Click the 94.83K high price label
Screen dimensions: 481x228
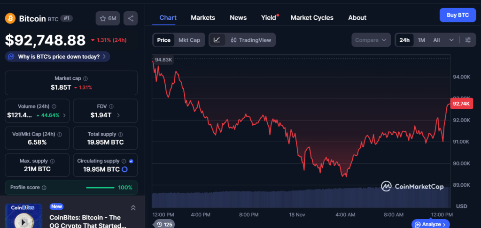[x=163, y=60]
